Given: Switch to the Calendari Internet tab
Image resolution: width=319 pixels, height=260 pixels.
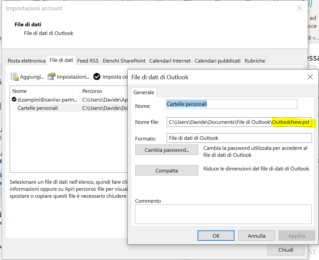Looking at the screenshot, I should coord(170,61).
